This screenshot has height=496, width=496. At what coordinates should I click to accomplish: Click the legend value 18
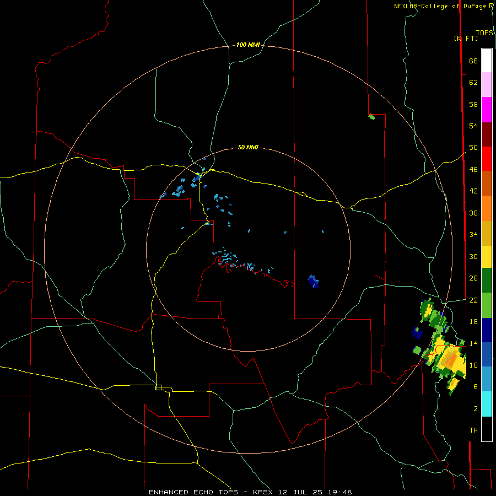473,322
